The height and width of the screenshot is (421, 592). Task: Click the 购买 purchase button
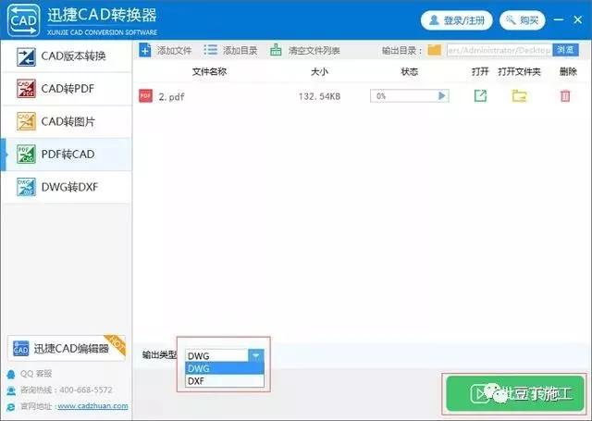(522, 20)
